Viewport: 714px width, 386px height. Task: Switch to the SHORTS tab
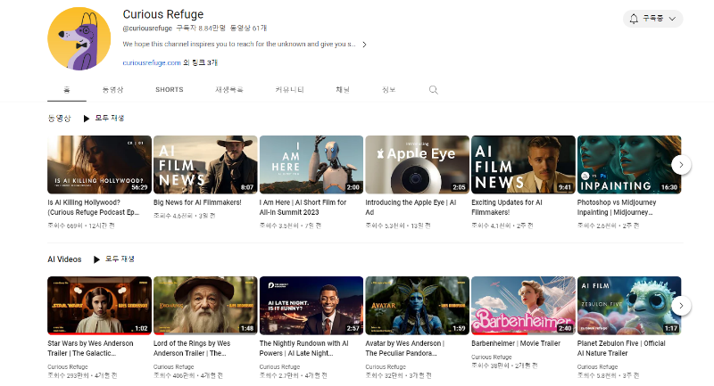pos(170,89)
